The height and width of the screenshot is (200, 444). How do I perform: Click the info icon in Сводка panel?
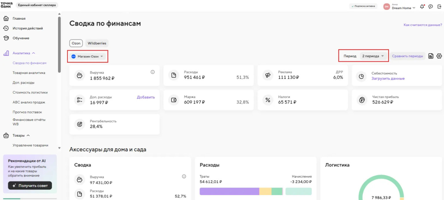click(184, 176)
